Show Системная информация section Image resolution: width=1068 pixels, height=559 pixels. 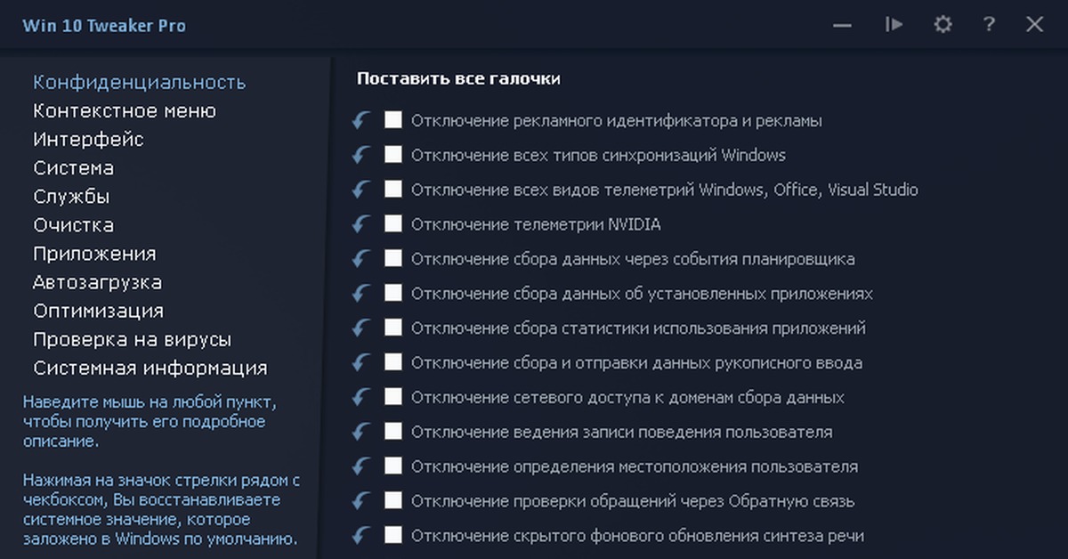click(150, 368)
